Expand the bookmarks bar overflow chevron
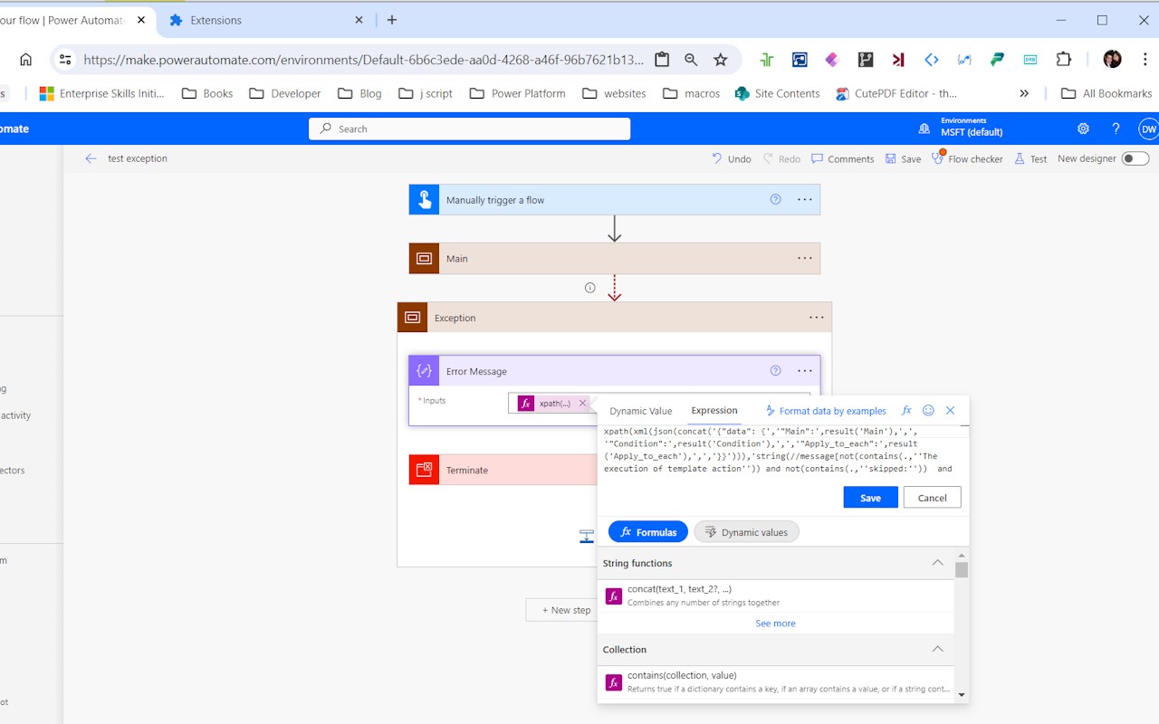 [x=1024, y=93]
